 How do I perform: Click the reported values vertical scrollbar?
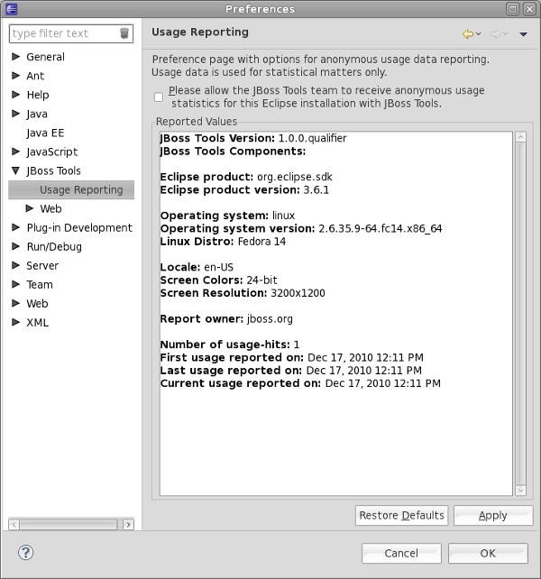[x=519, y=311]
